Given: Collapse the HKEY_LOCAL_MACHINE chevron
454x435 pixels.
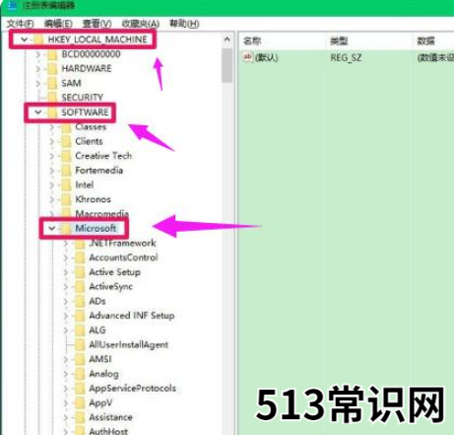Looking at the screenshot, I should 24,39.
